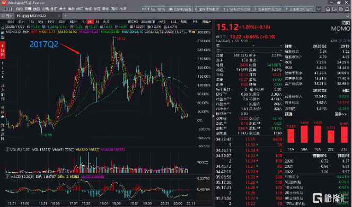Screen dimensions: 352x207
Task: Select the 月 monthly period
Action: click(97, 22)
